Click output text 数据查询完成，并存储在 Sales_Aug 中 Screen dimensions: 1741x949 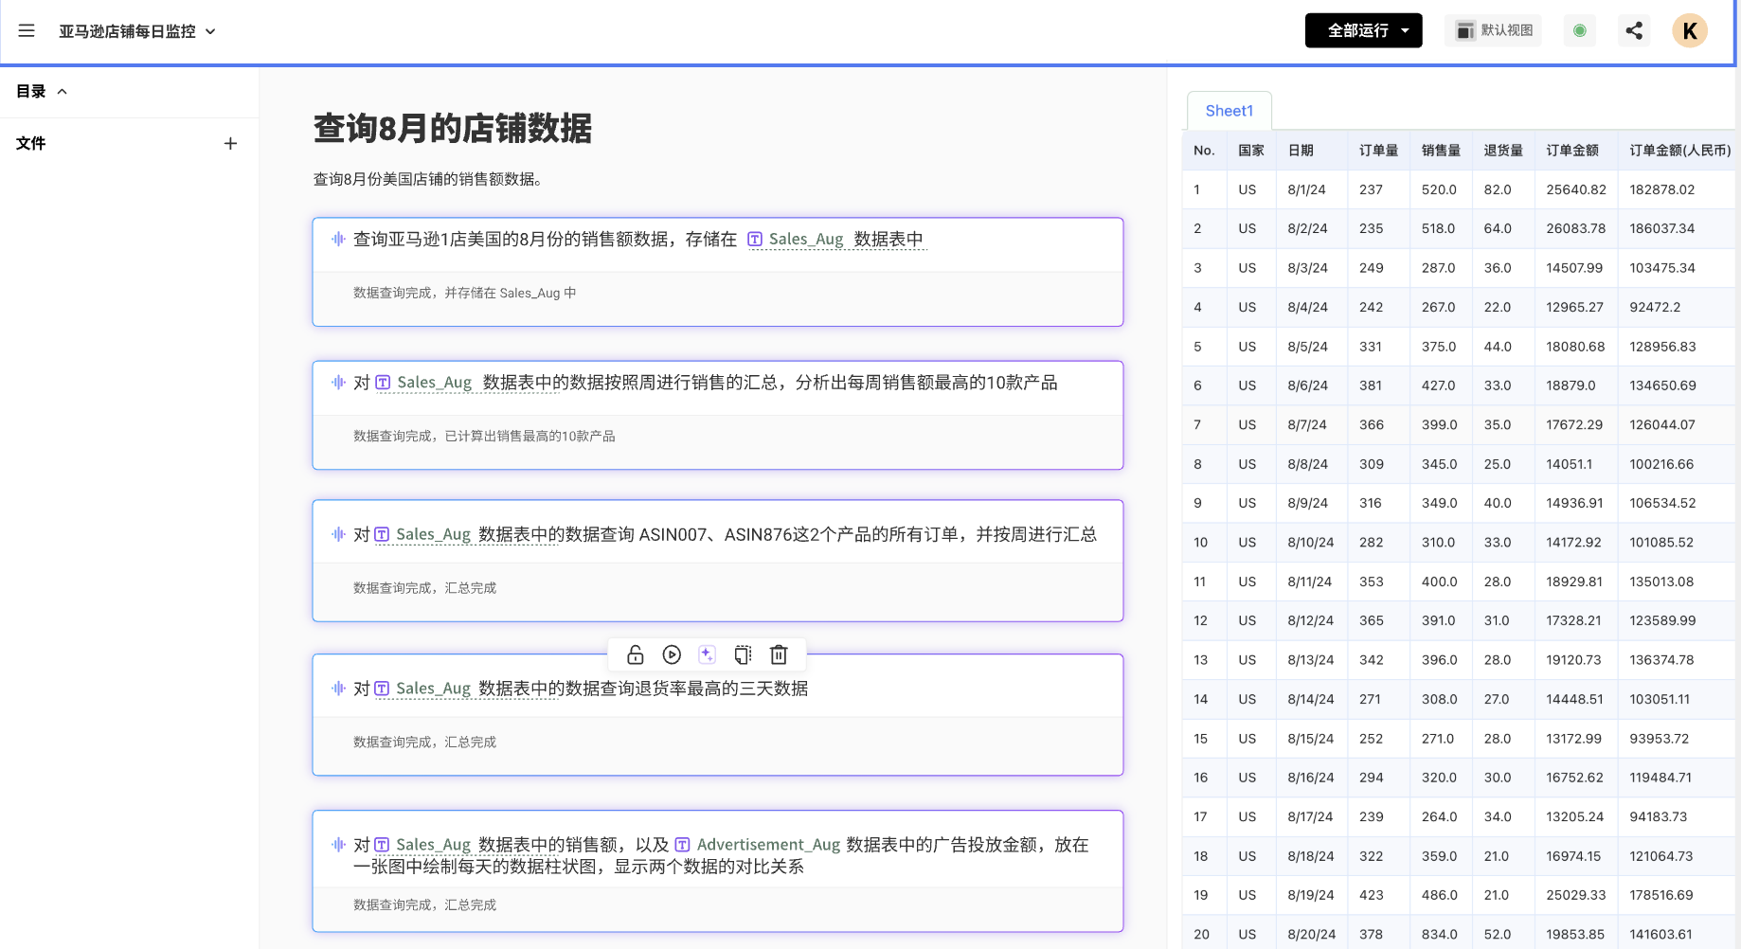point(464,293)
